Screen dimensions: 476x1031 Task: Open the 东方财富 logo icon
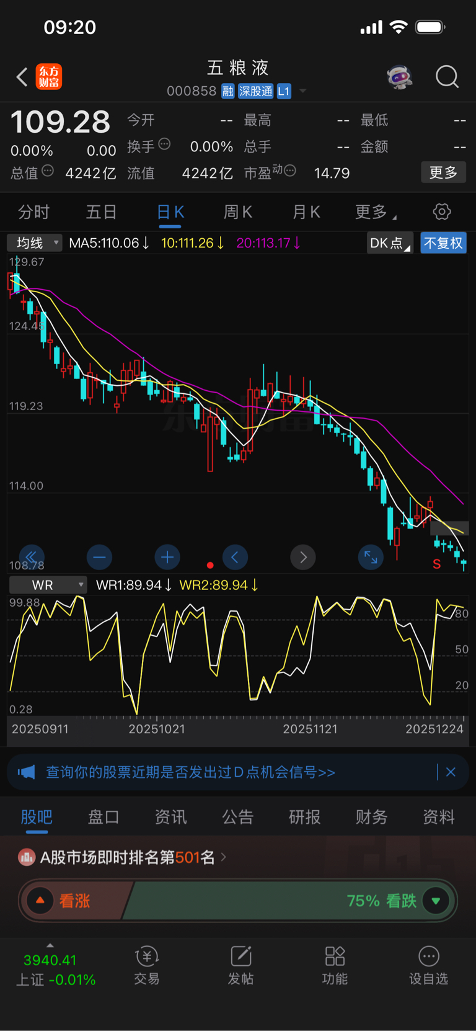tap(49, 77)
